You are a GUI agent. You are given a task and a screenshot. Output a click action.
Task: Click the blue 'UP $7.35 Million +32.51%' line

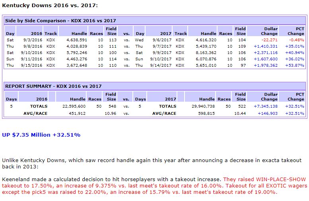tap(41, 135)
